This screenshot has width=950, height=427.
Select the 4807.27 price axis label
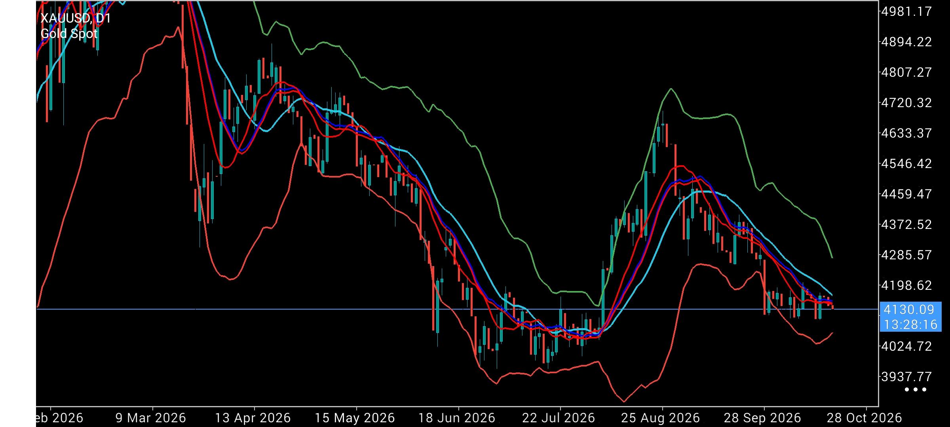906,72
